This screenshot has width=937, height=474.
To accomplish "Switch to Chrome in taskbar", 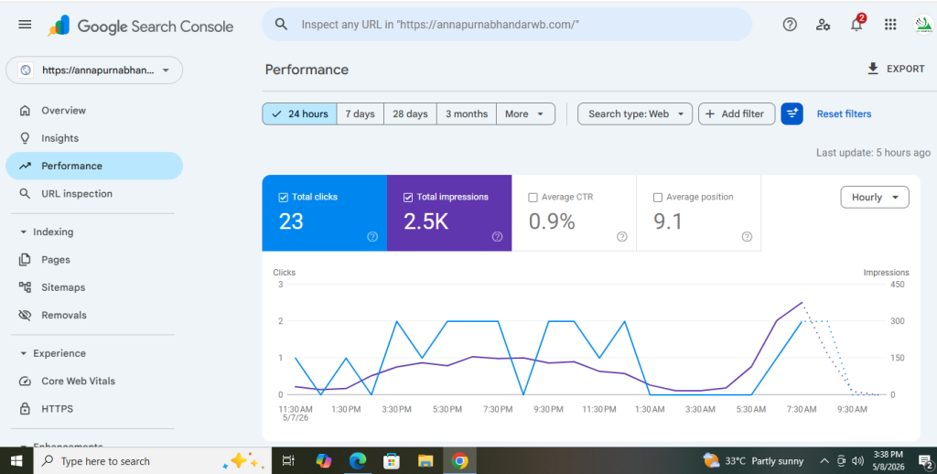I will [459, 461].
